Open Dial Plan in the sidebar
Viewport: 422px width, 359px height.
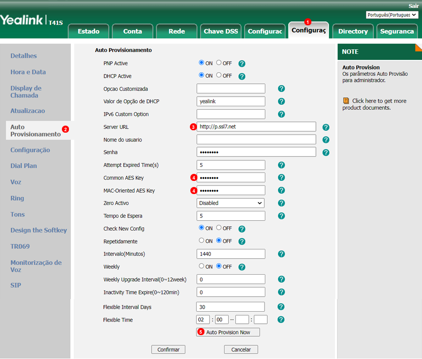24,166
